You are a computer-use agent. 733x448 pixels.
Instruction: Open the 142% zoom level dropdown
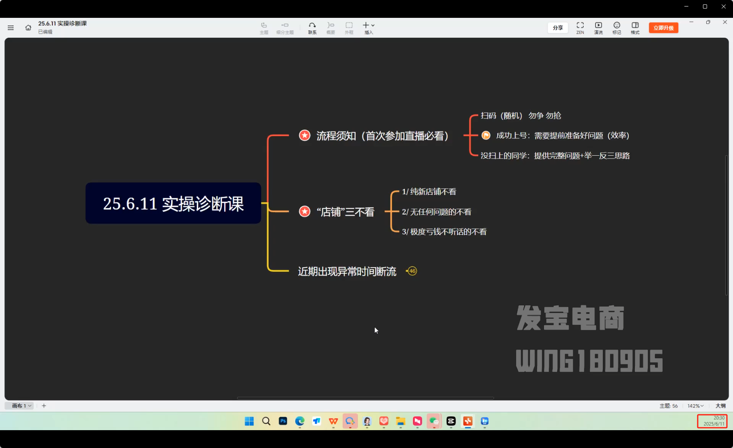click(695, 406)
